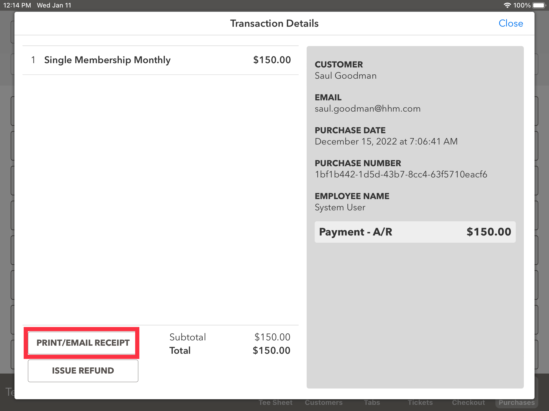Select the email saul.goodman@hhm.com
The image size is (549, 411).
click(368, 109)
